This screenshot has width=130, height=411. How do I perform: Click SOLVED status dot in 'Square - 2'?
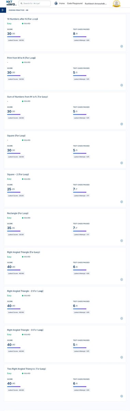pos(23,179)
